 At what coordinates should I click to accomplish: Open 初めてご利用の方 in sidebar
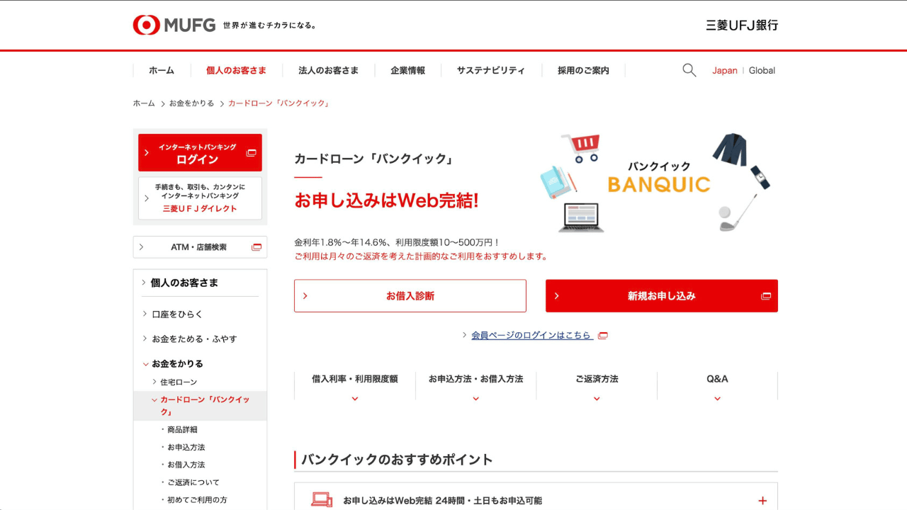(x=197, y=500)
